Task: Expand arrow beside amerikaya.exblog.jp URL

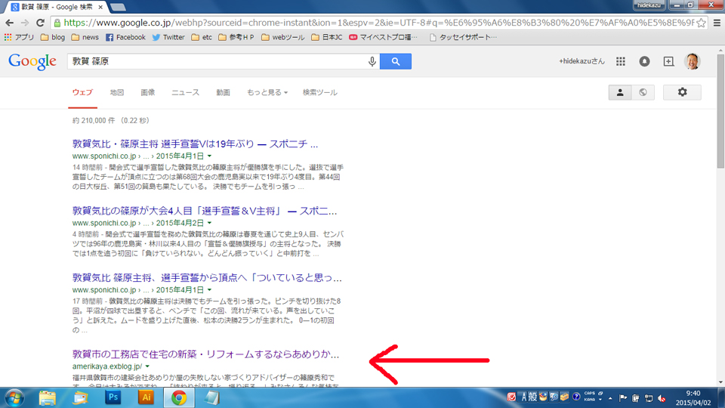Action: (147, 366)
